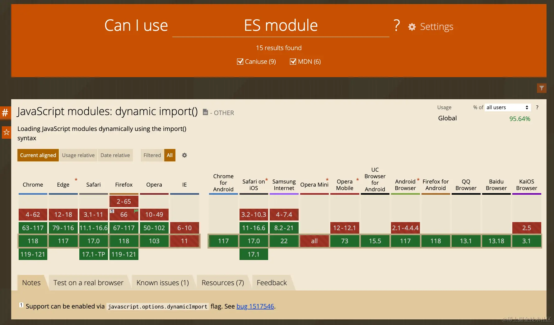Viewport: 554px width, 325px height.
Task: Click the Chrome 119-121 future cell
Action: coord(33,254)
